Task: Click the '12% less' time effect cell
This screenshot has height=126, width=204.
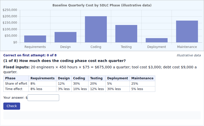Action: (97, 89)
